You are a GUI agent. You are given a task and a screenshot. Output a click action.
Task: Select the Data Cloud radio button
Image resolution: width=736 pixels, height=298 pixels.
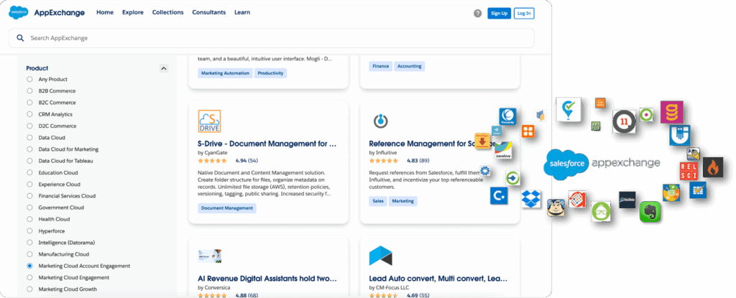(29, 137)
